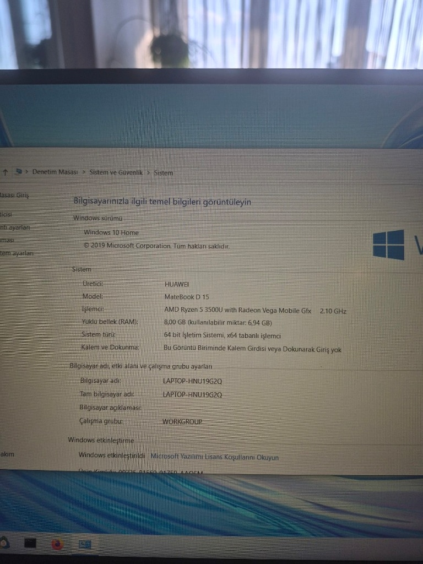Expand the chevron before Sistem breadcrumb
This screenshot has width=423, height=564.
tap(148, 172)
